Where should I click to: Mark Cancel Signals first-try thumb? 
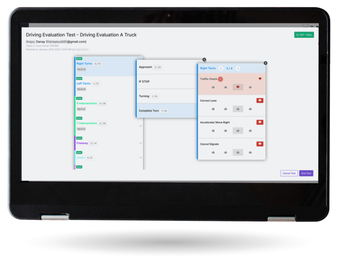[213, 152]
